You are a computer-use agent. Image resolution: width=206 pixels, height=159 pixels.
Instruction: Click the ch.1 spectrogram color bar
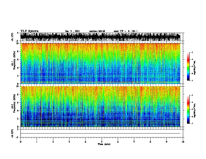[x=188, y=67]
